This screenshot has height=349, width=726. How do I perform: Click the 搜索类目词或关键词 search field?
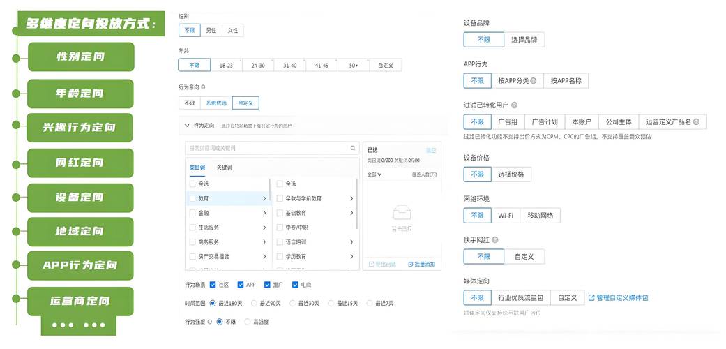point(266,149)
